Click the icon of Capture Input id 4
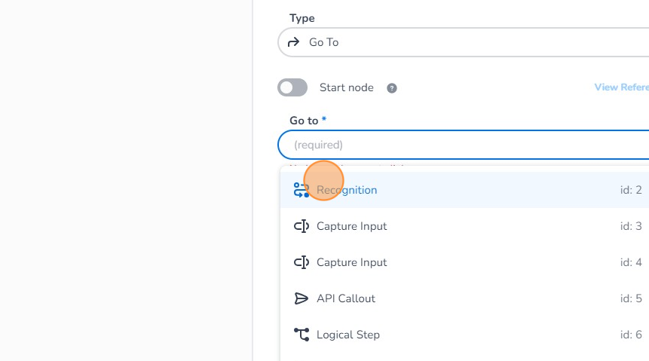The width and height of the screenshot is (649, 361). click(302, 262)
